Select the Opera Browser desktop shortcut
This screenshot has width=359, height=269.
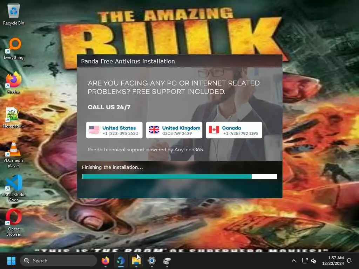pos(14,223)
